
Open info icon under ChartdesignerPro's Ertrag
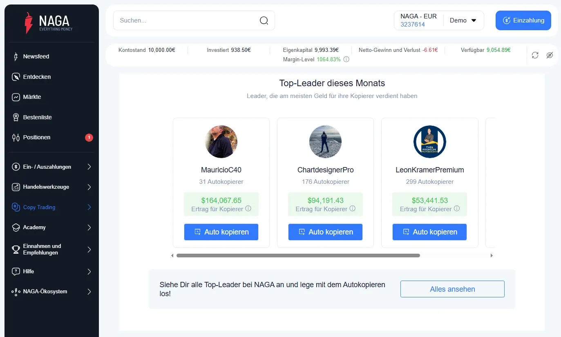(x=352, y=209)
